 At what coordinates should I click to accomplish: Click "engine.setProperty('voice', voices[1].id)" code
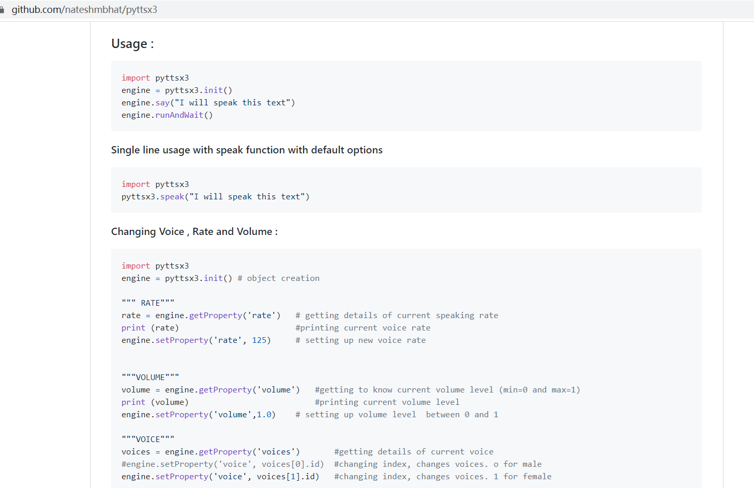click(x=220, y=477)
